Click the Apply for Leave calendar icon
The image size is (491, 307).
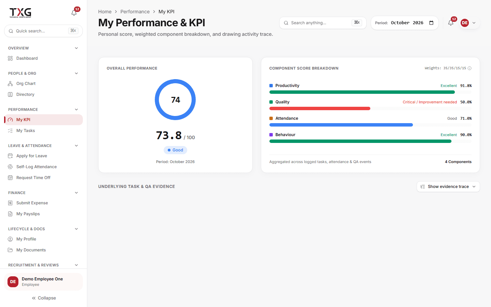pyautogui.click(x=10, y=156)
